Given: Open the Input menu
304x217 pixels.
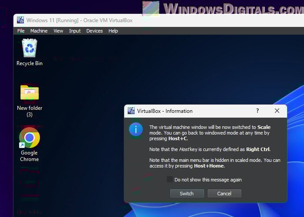Looking at the screenshot, I should (x=75, y=31).
